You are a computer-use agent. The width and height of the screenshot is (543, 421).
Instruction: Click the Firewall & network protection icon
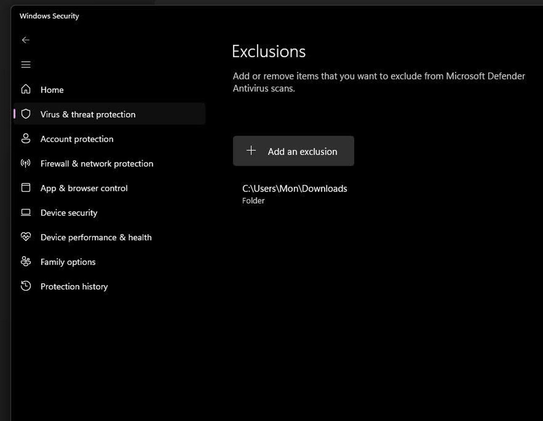(25, 163)
